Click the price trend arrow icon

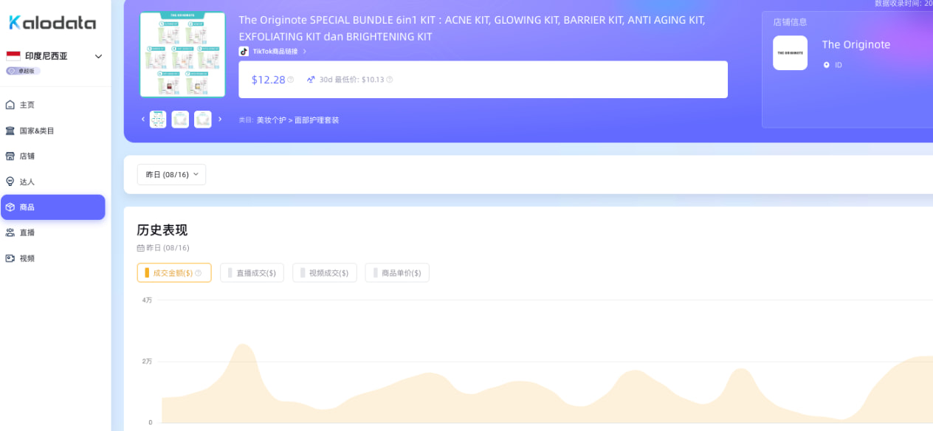[311, 80]
